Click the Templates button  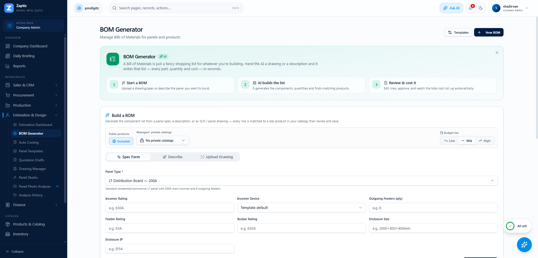pos(458,33)
